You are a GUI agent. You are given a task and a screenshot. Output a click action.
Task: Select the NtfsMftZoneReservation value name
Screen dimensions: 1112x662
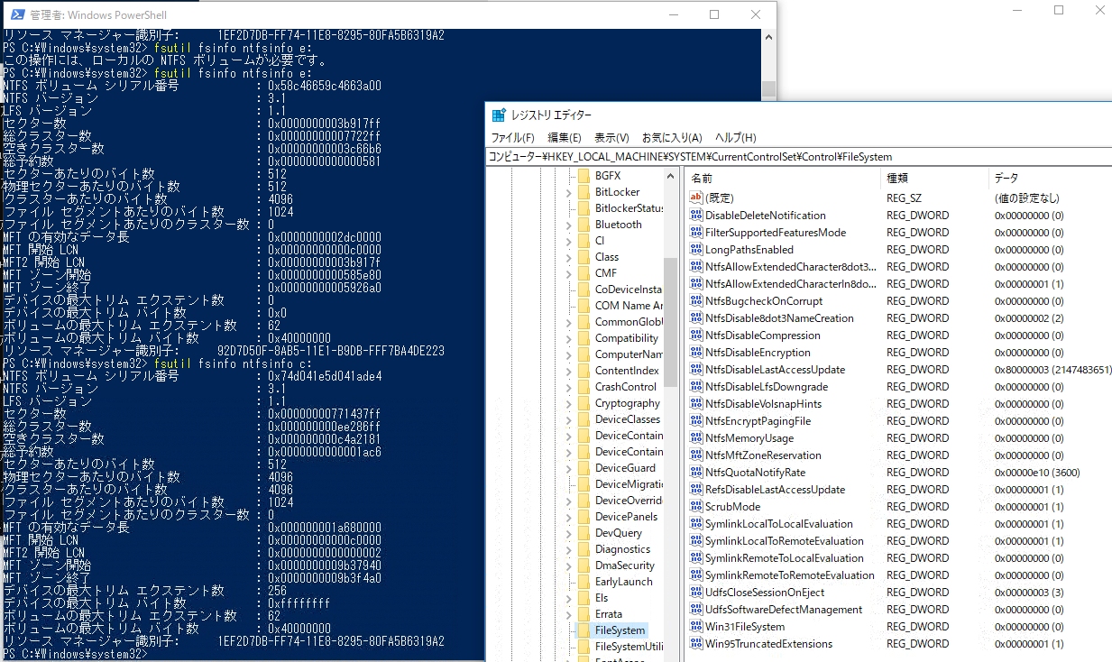click(x=763, y=455)
